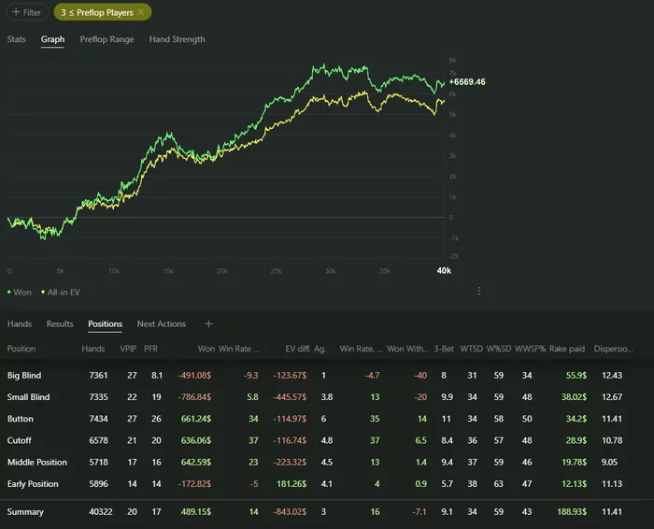
Task: Click the 40k marker on x-axis
Action: tap(444, 271)
